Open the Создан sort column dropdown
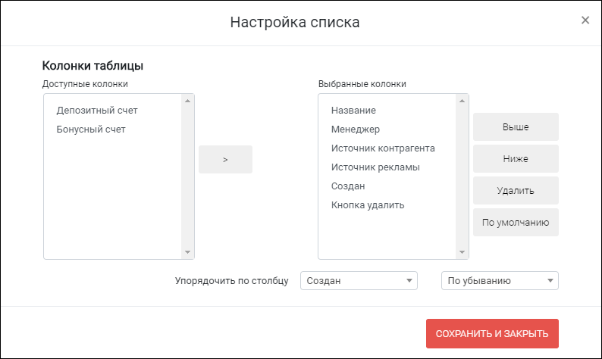 [x=359, y=281]
